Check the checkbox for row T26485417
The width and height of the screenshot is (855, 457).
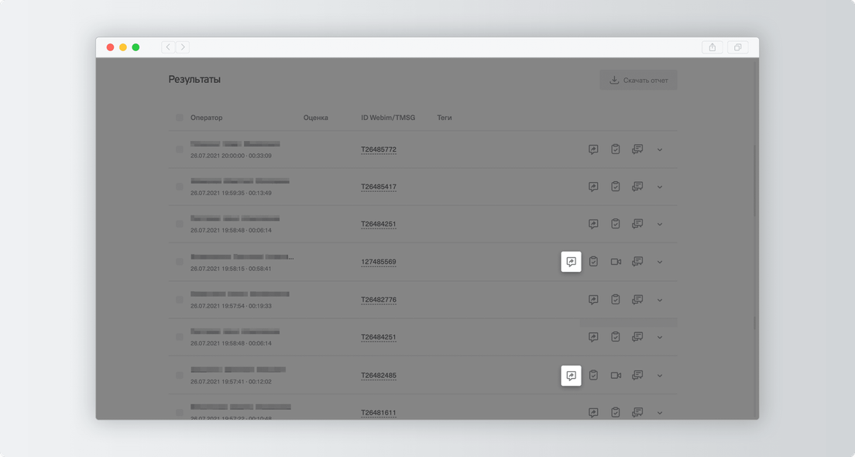click(180, 187)
